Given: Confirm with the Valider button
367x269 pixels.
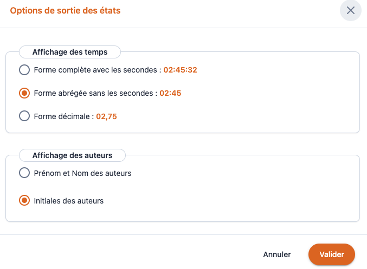Looking at the screenshot, I should click(331, 254).
